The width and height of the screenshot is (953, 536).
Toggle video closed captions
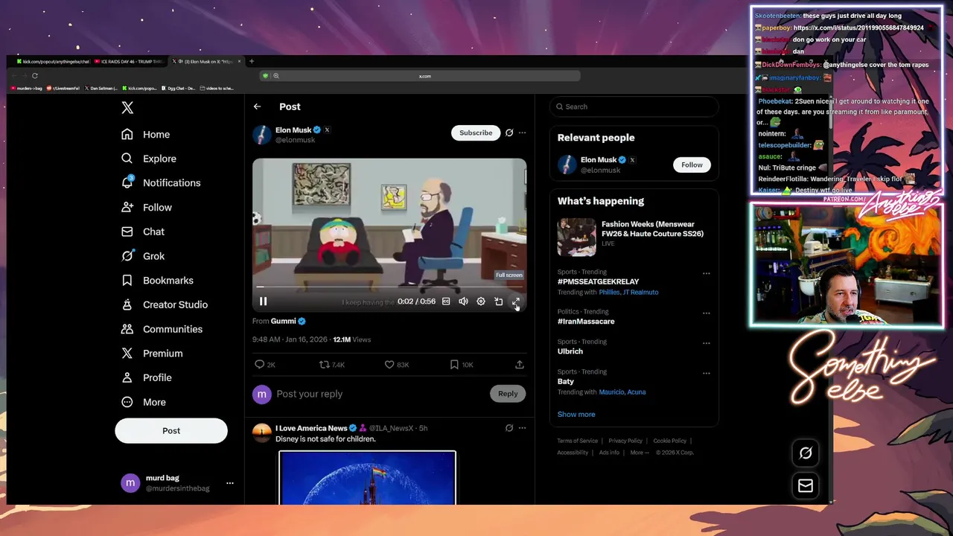(x=446, y=301)
